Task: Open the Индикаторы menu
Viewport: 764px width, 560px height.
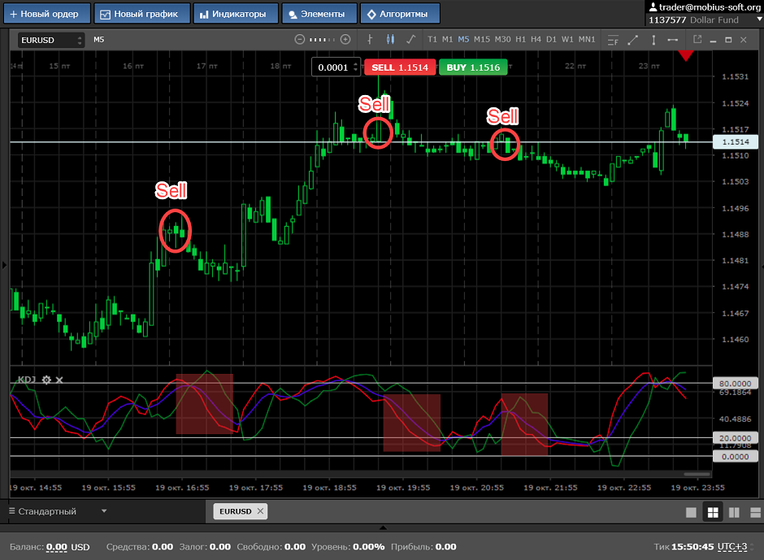Action: coord(236,14)
